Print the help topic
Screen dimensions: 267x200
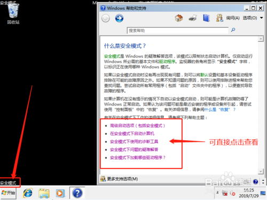pos(192,18)
